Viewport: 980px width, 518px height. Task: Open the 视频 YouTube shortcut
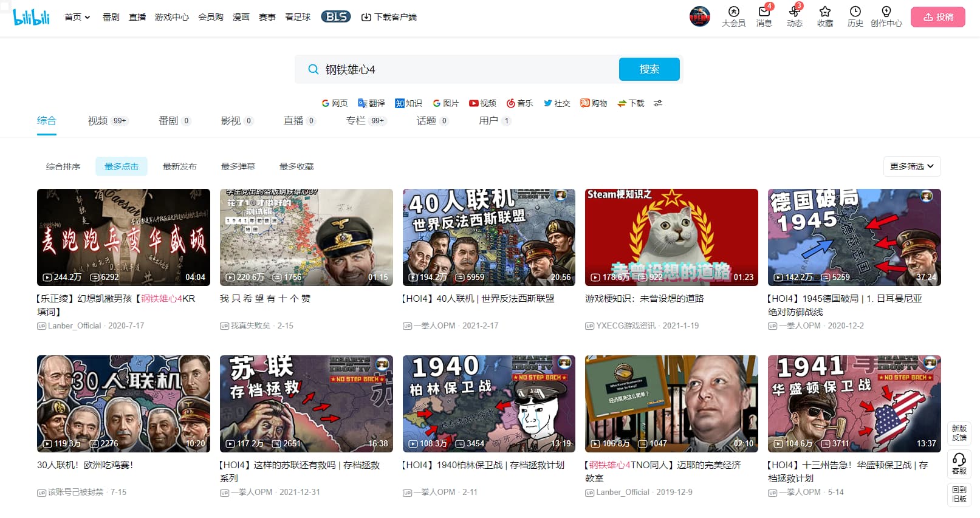[482, 103]
